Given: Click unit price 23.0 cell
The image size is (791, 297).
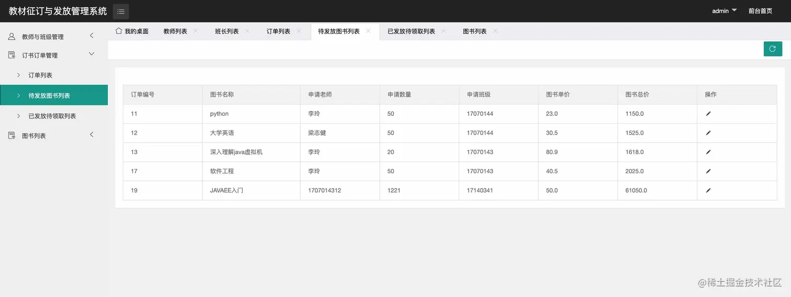Looking at the screenshot, I should (578, 114).
